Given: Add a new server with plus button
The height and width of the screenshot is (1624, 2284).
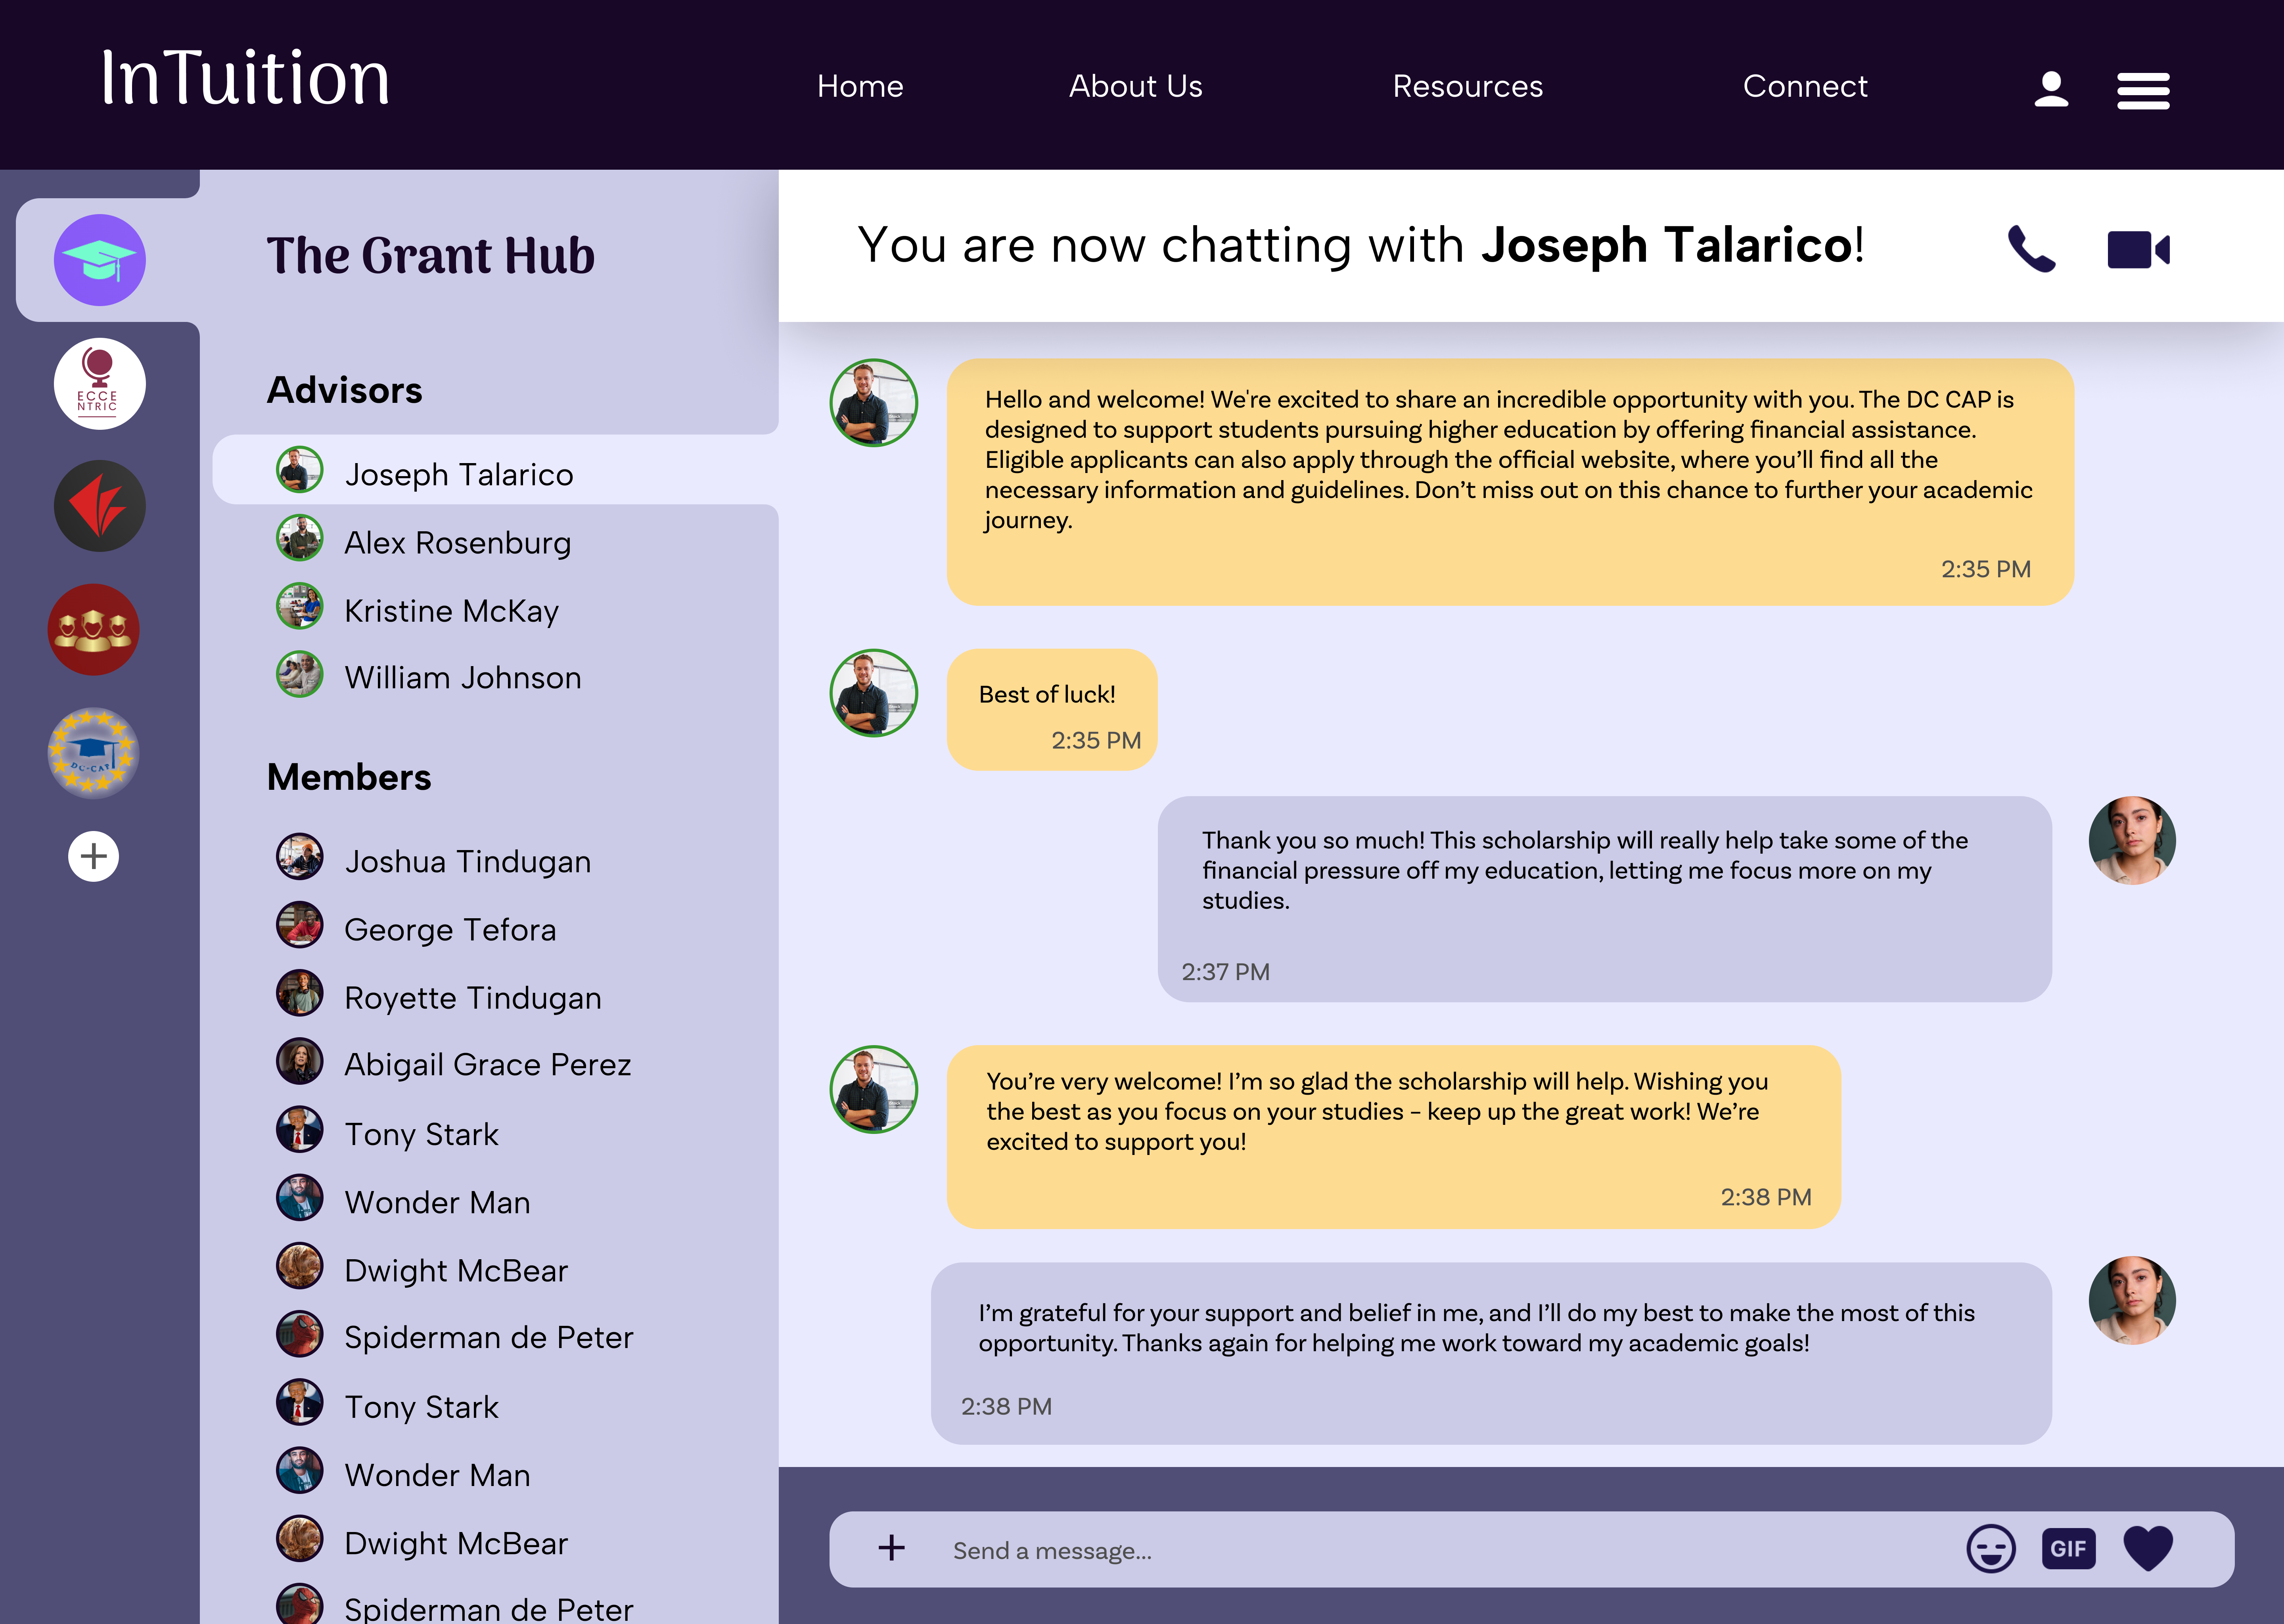Looking at the screenshot, I should point(94,857).
